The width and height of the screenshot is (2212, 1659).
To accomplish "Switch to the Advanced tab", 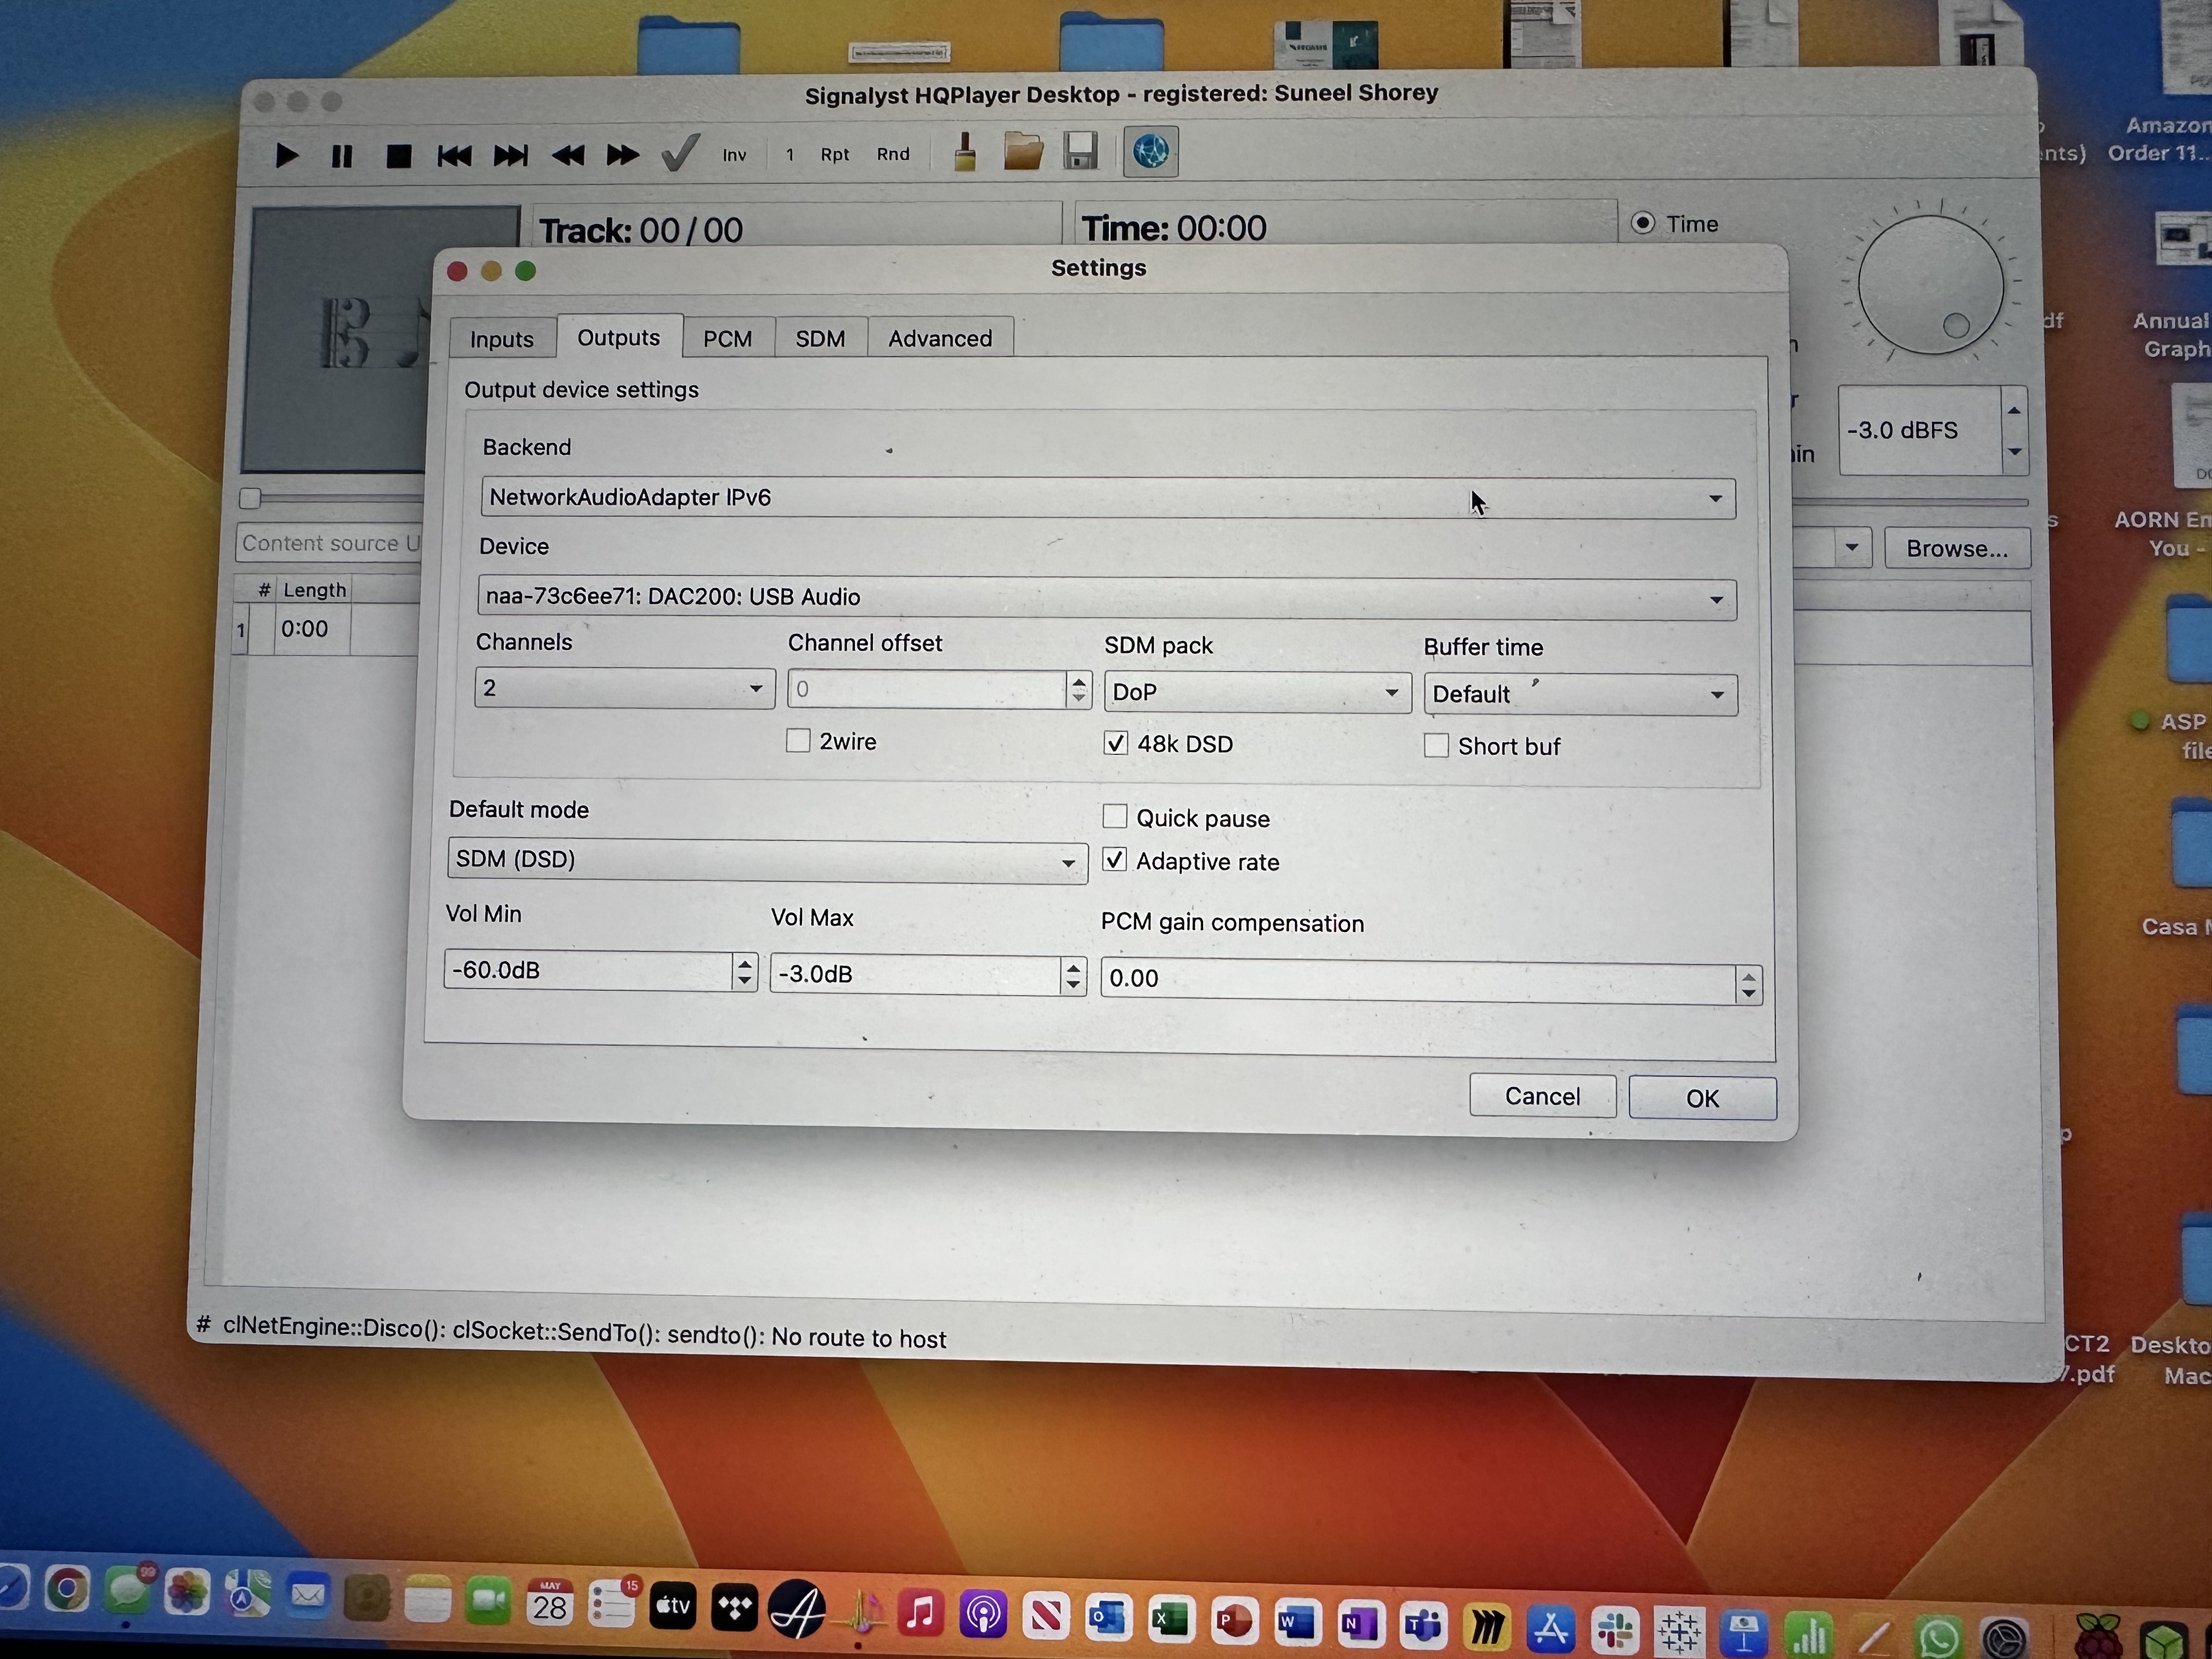I will coord(940,338).
